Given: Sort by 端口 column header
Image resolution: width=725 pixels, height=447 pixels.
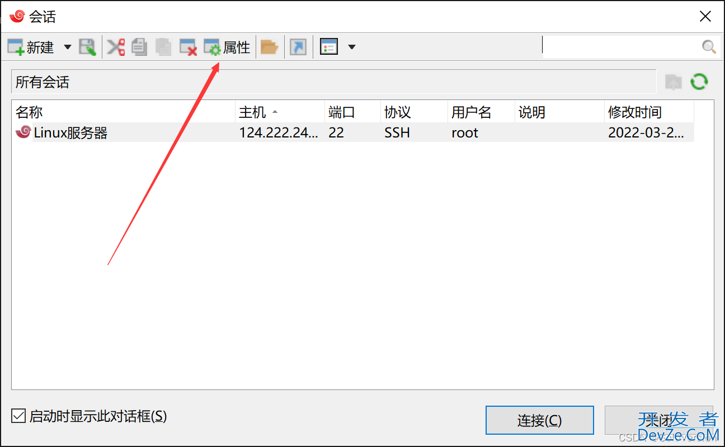Looking at the screenshot, I should (x=352, y=112).
